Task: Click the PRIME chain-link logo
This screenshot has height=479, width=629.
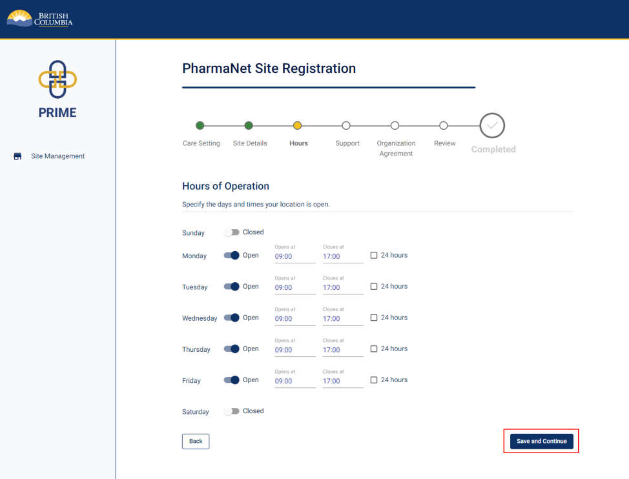Action: (57, 77)
